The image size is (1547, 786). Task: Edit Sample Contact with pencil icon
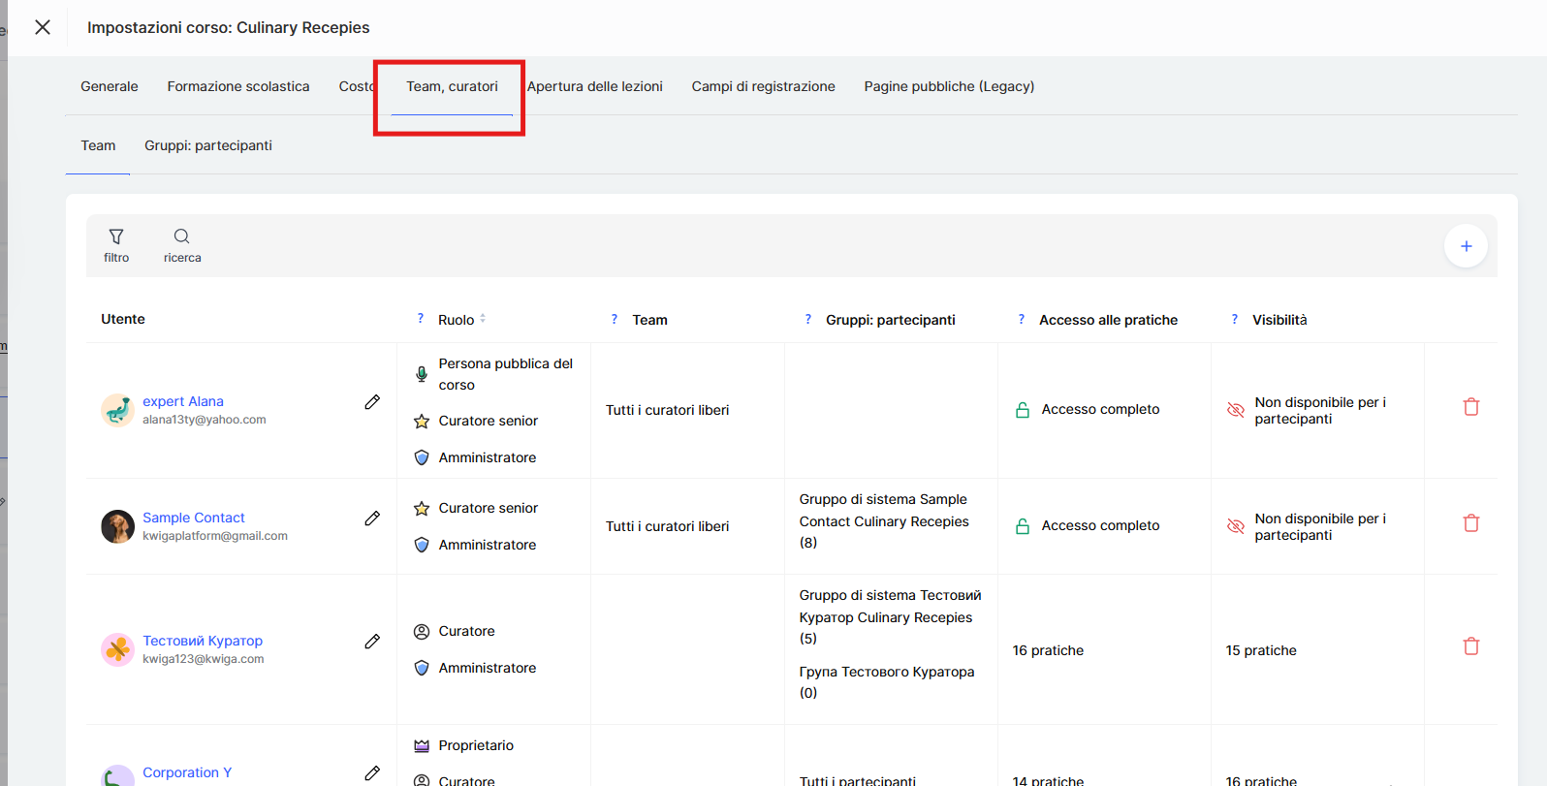tap(372, 519)
